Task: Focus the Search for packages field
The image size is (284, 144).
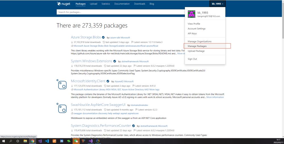Action: pyautogui.click(x=120, y=12)
